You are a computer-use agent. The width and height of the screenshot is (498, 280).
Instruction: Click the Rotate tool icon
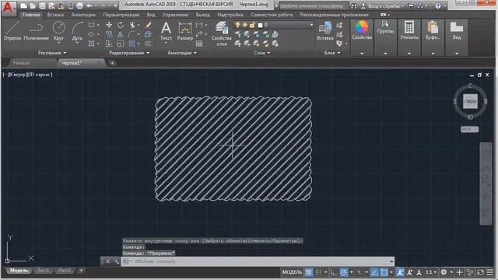[121, 25]
